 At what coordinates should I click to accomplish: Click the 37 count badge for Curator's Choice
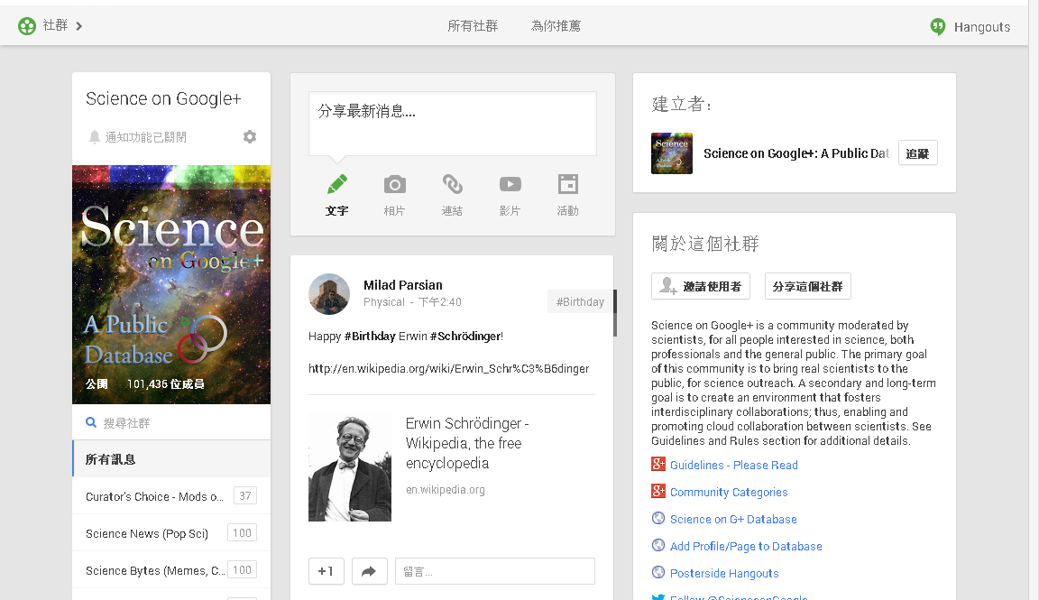pos(245,496)
